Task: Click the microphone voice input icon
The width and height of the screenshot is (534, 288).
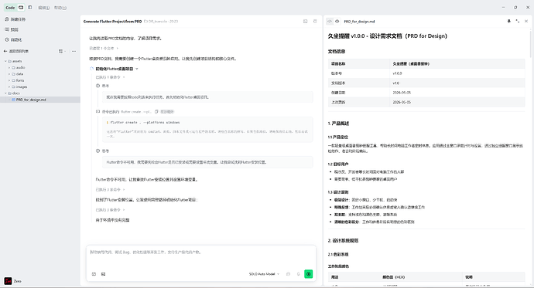Action: (298, 274)
